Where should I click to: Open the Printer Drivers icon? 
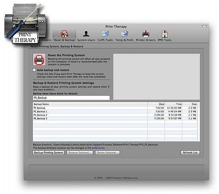point(146,34)
